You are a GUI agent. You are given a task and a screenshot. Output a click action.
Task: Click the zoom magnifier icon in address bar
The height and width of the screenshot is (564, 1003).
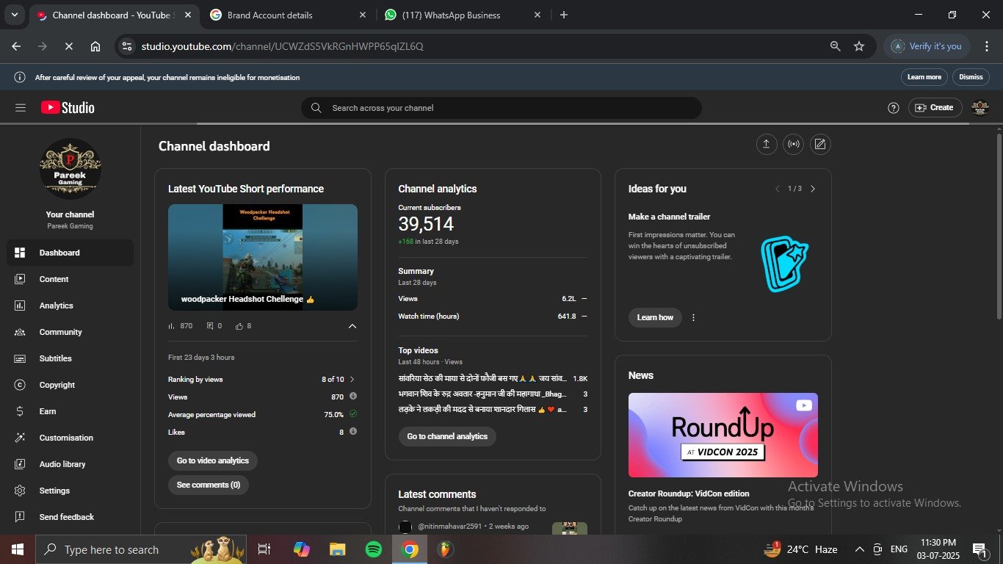(835, 46)
